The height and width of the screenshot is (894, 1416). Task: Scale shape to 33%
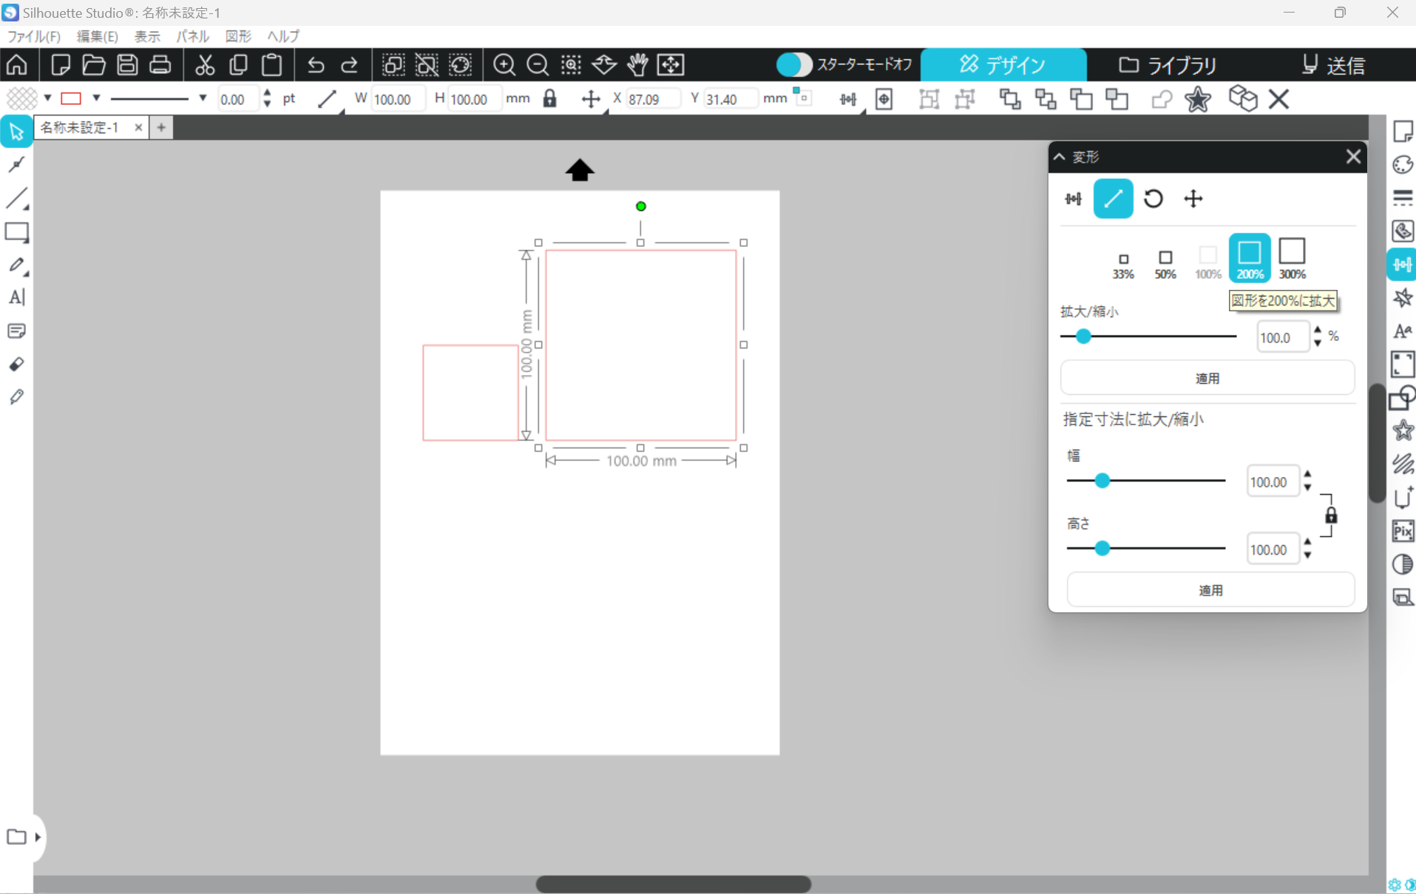(x=1123, y=265)
